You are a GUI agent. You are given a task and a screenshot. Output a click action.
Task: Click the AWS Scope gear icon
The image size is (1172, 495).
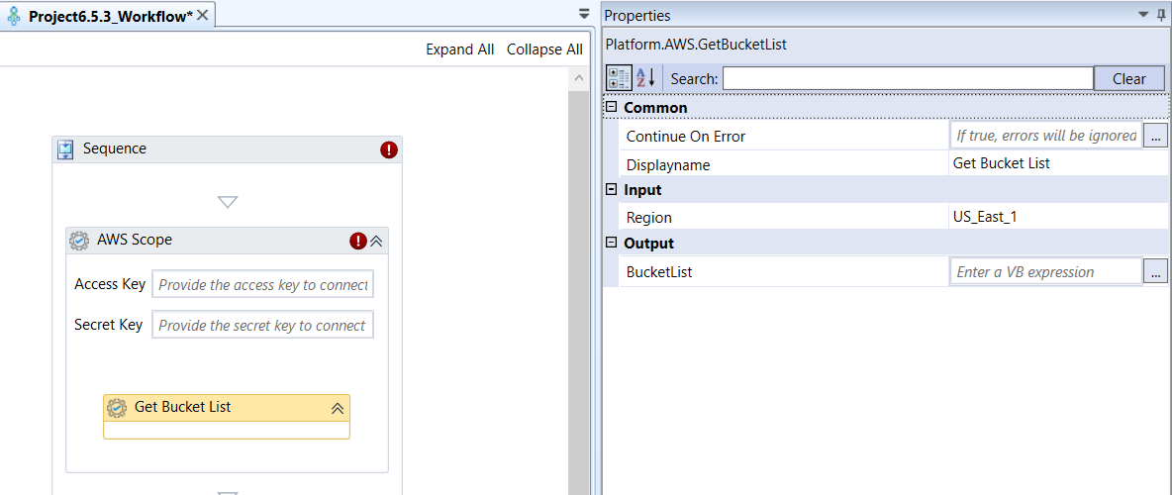78,241
